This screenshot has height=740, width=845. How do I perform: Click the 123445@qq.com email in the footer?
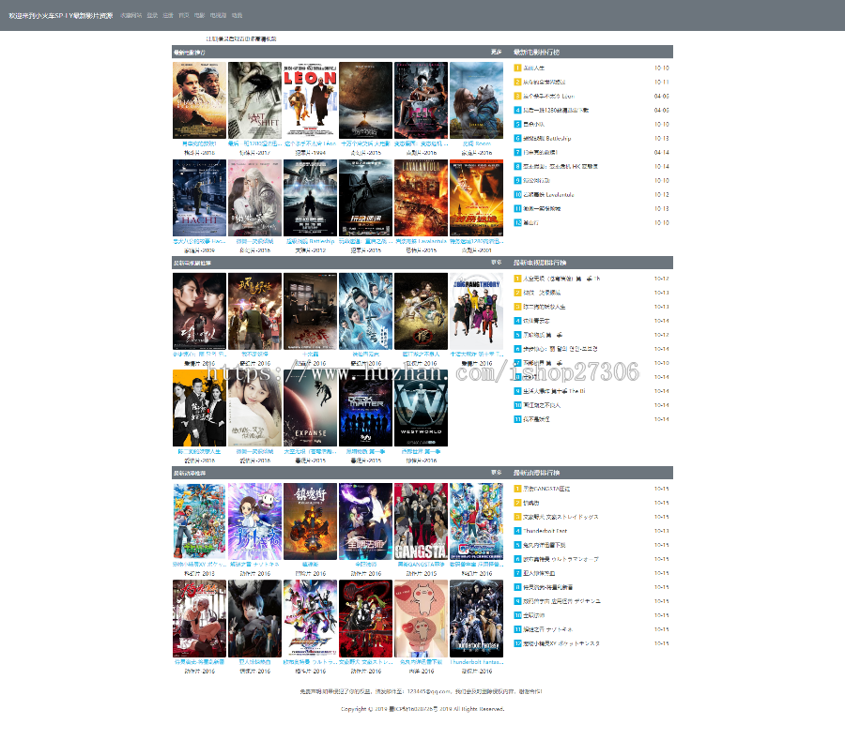click(x=429, y=691)
